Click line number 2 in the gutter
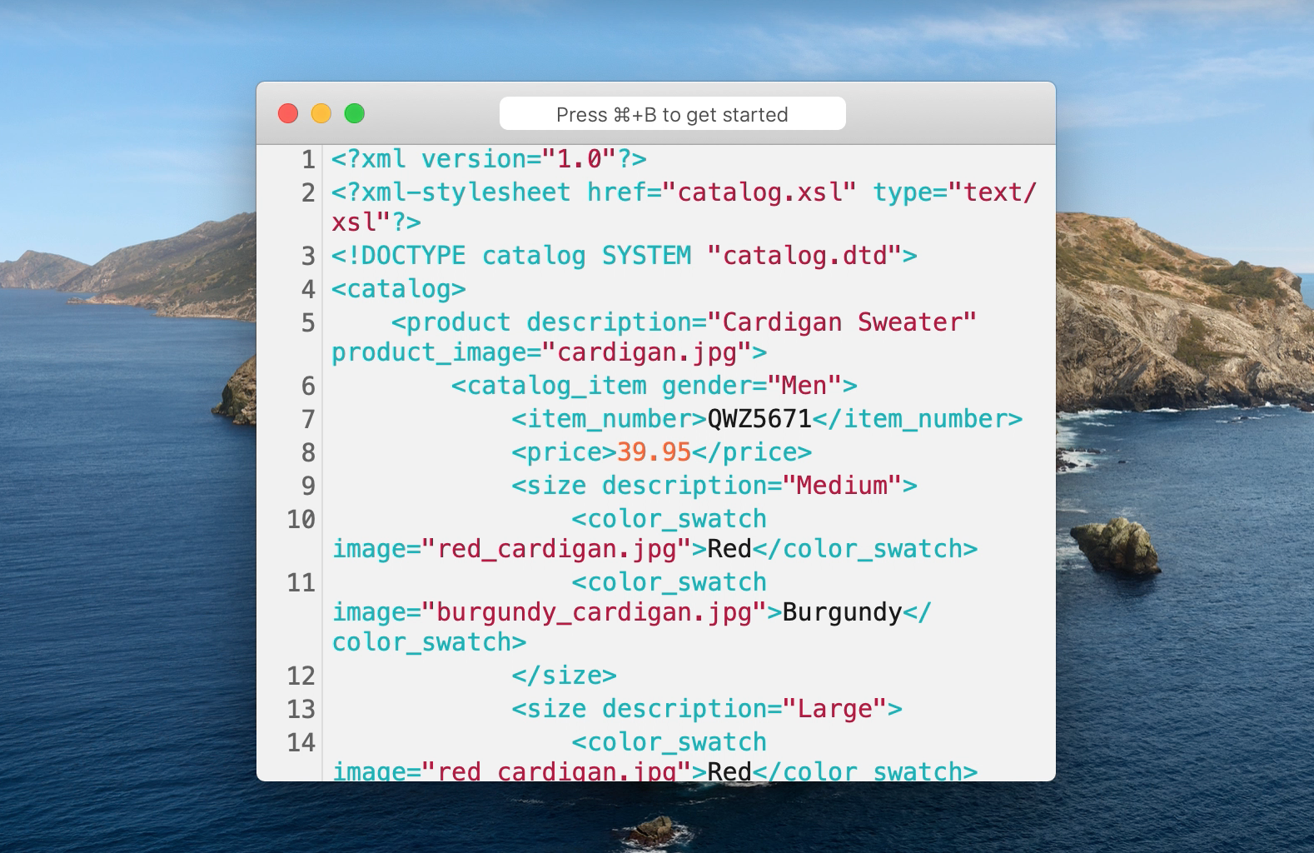This screenshot has height=853, width=1314. click(308, 192)
